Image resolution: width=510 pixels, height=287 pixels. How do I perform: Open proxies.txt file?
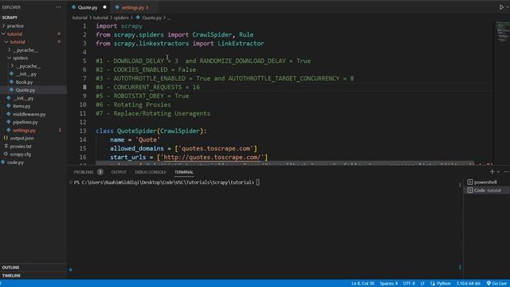tap(21, 147)
